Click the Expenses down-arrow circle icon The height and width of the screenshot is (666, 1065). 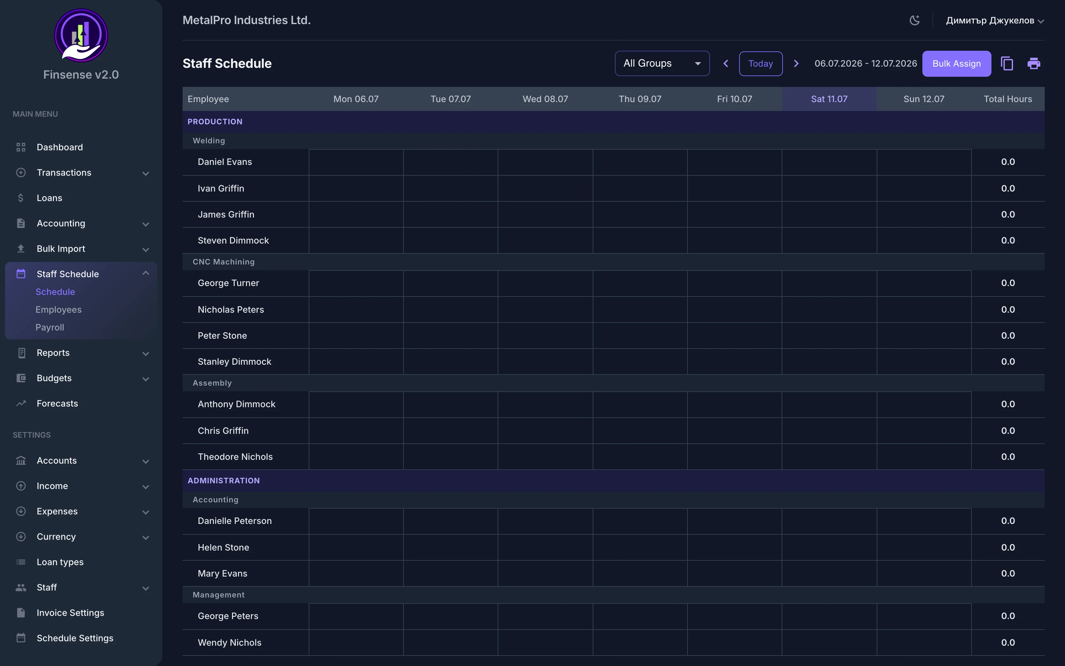[21, 511]
